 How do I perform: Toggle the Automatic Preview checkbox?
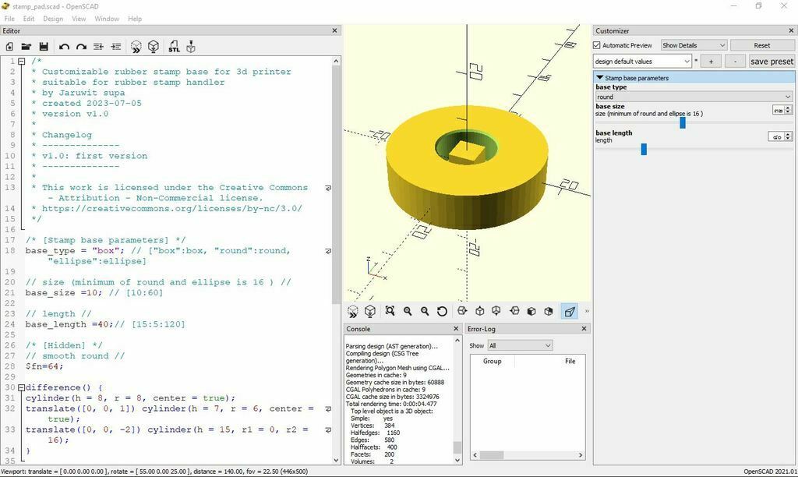[598, 45]
